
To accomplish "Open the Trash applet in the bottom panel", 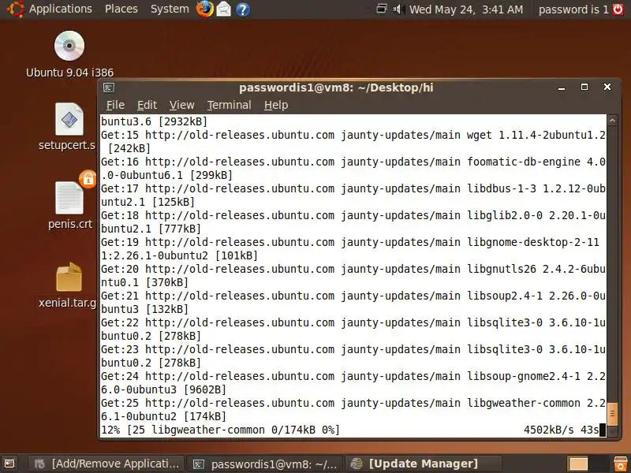I will tap(620, 464).
